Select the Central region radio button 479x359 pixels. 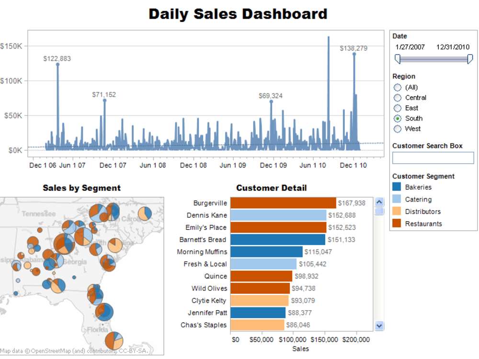397,98
